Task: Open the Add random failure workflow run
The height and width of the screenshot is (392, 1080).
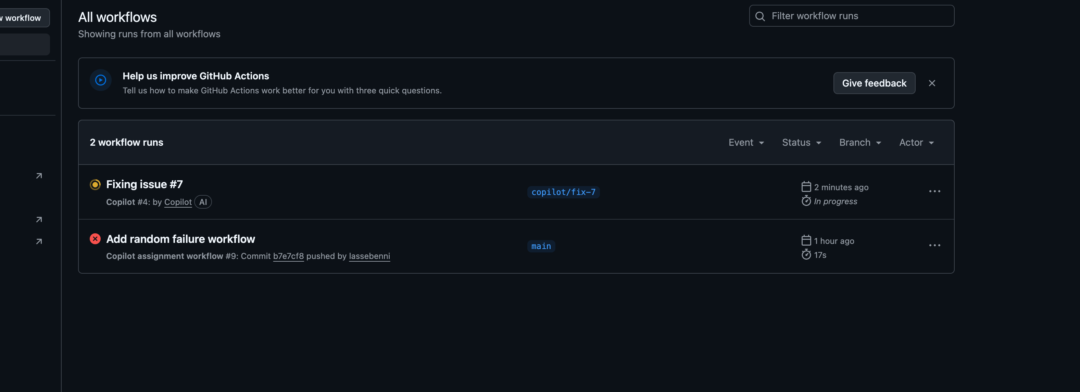Action: coord(180,239)
